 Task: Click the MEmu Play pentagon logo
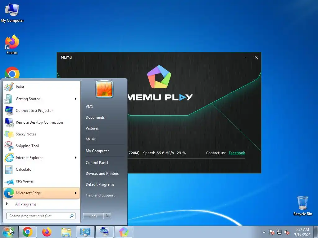(159, 77)
